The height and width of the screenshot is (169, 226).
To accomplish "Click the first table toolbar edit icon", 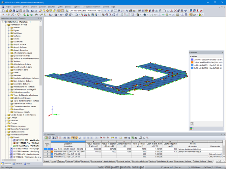I will click(x=46, y=138).
